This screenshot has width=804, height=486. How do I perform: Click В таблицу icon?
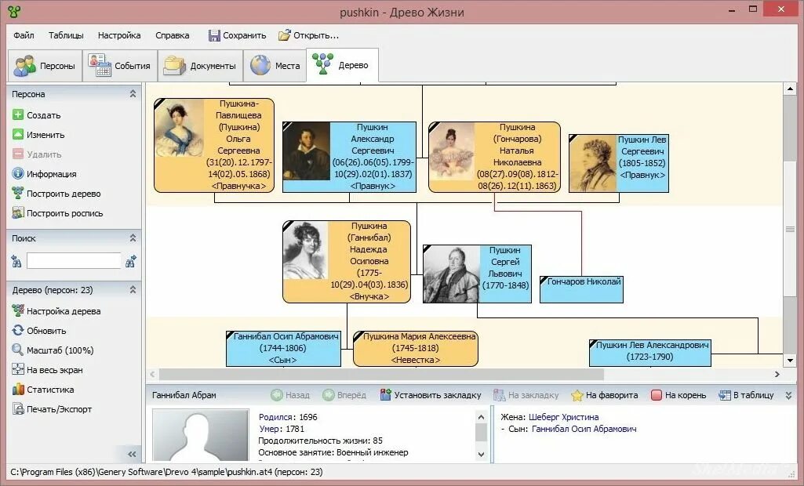pos(725,395)
